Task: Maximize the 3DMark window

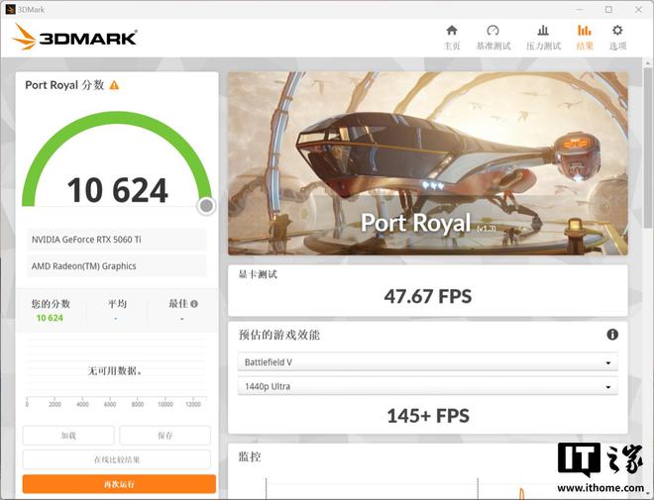Action: [609, 9]
